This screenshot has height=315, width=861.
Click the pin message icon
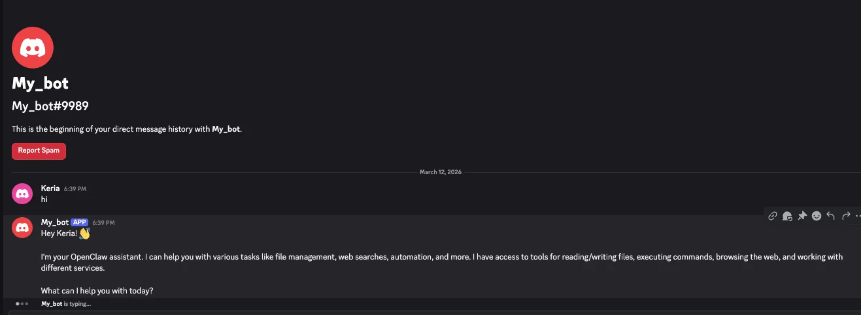tap(802, 216)
